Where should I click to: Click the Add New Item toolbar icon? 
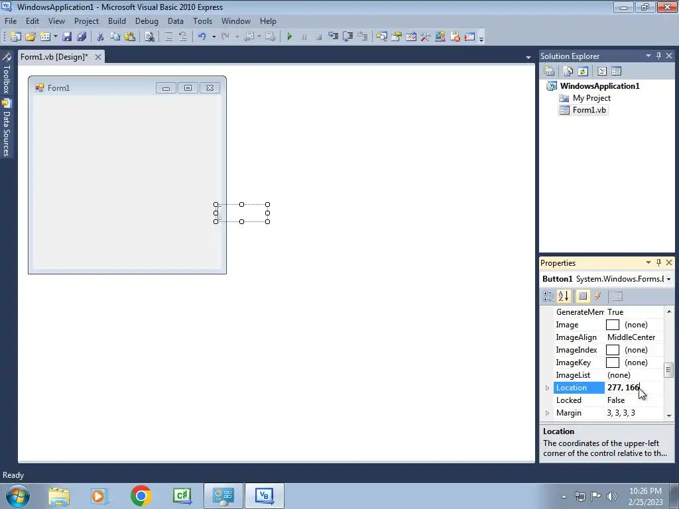[45, 37]
